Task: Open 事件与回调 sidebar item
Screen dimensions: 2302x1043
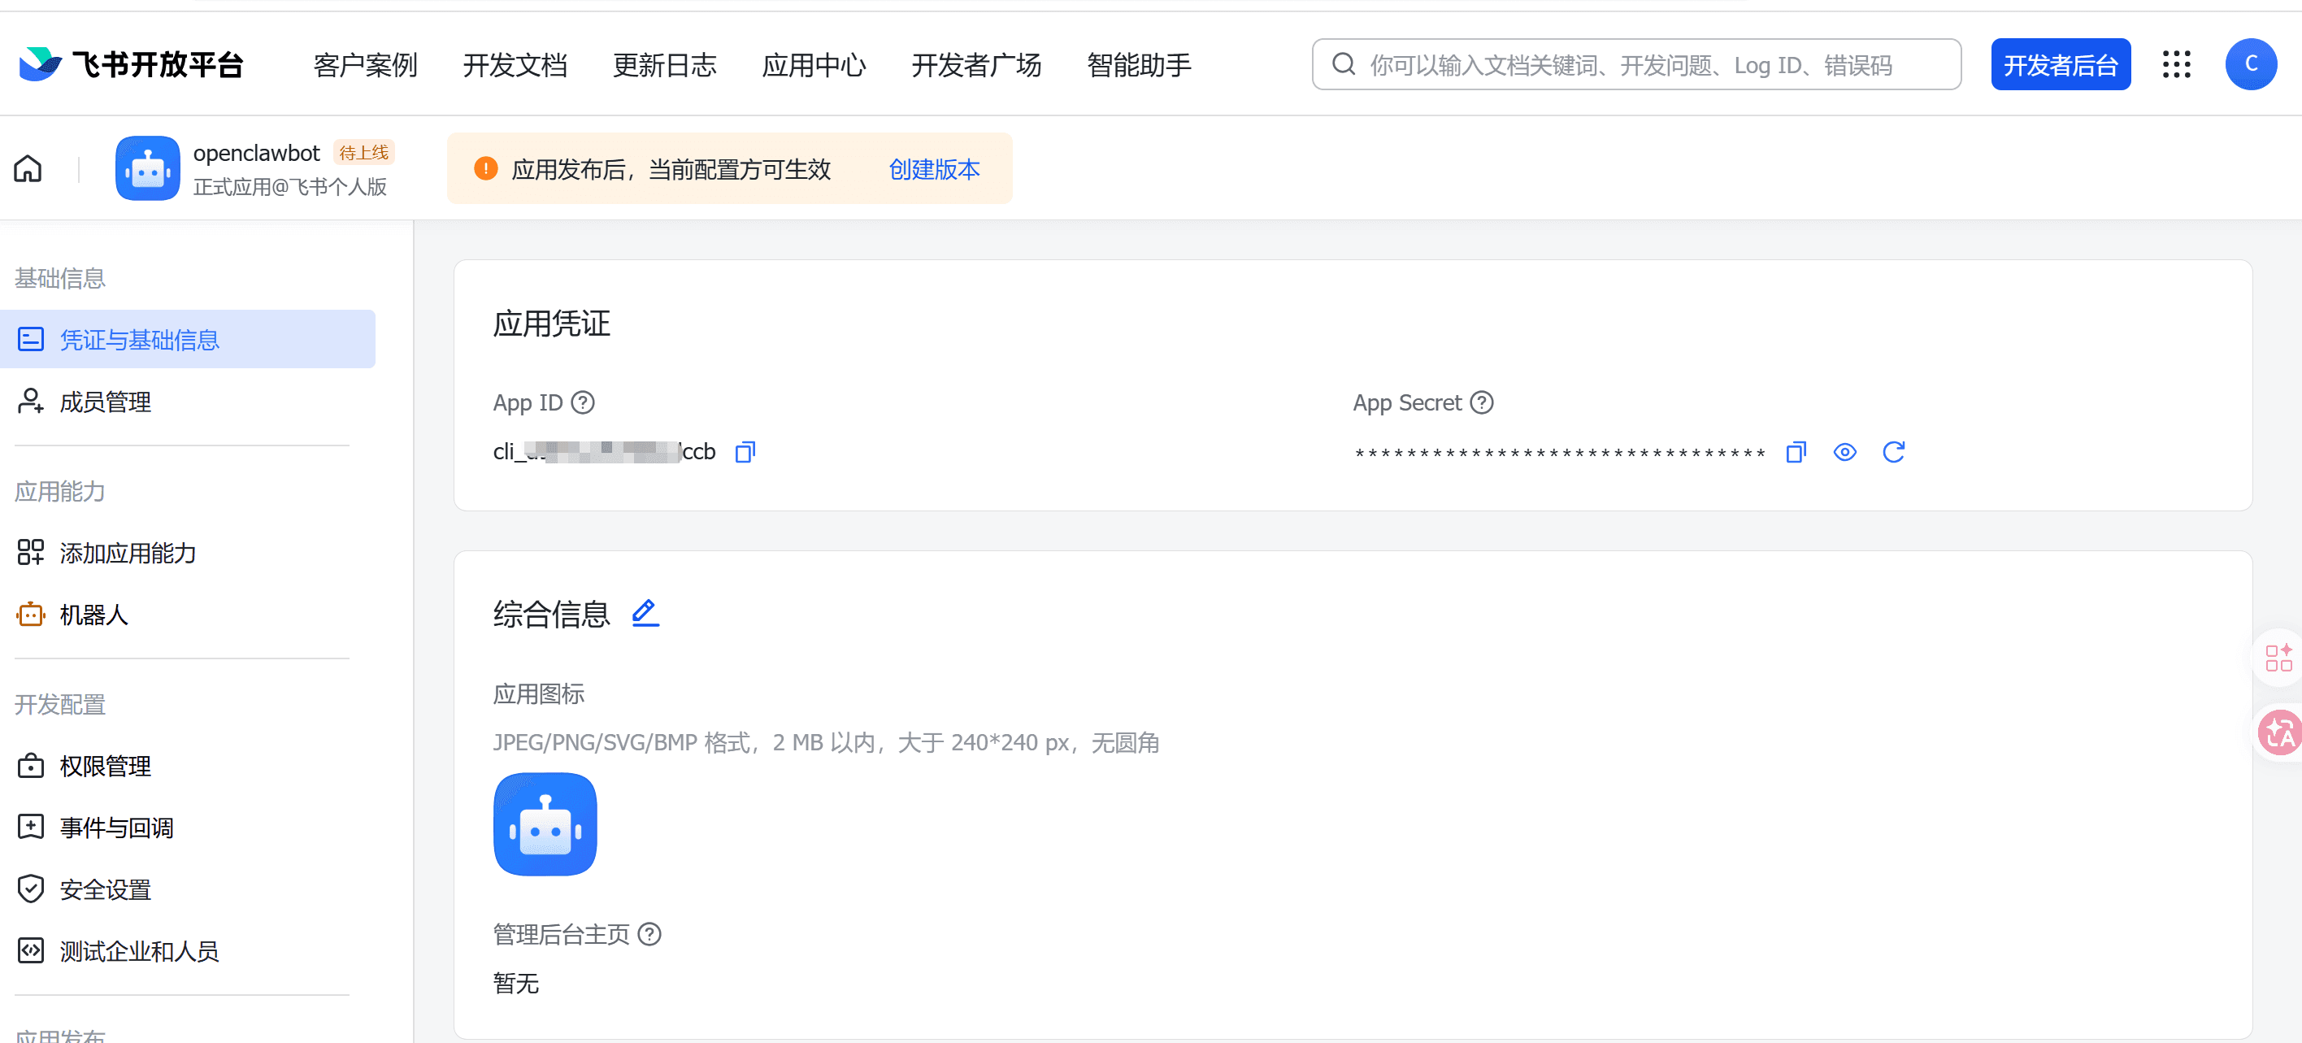Action: [x=116, y=828]
